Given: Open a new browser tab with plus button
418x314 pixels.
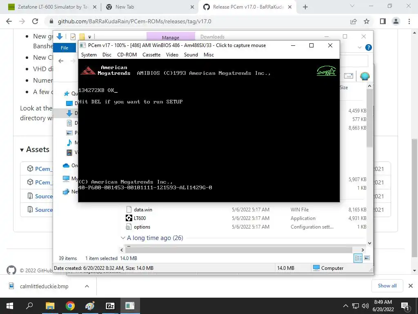Looking at the screenshot, I should tap(305, 7).
